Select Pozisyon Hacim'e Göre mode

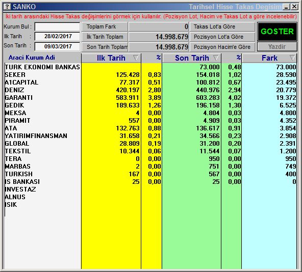tap(222, 47)
